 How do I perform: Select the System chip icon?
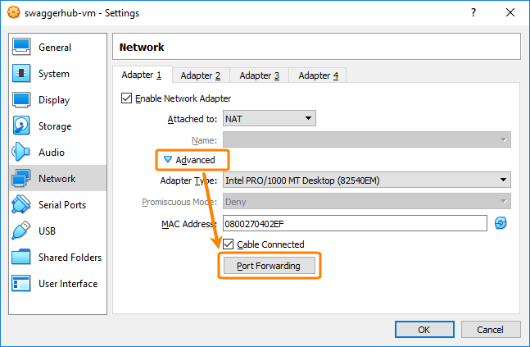pyautogui.click(x=22, y=74)
